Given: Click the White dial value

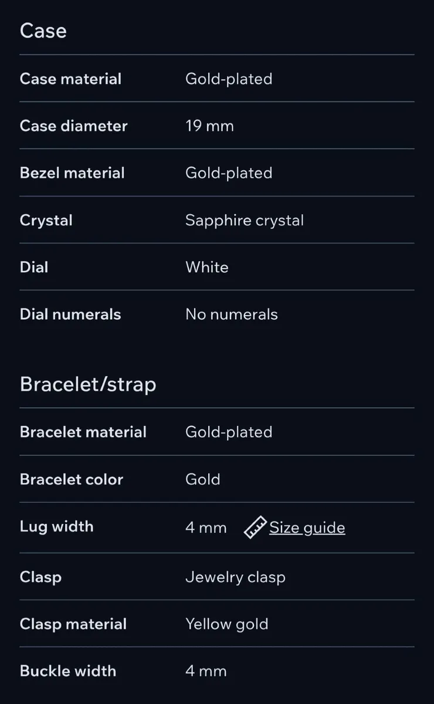Looking at the screenshot, I should (x=207, y=267).
